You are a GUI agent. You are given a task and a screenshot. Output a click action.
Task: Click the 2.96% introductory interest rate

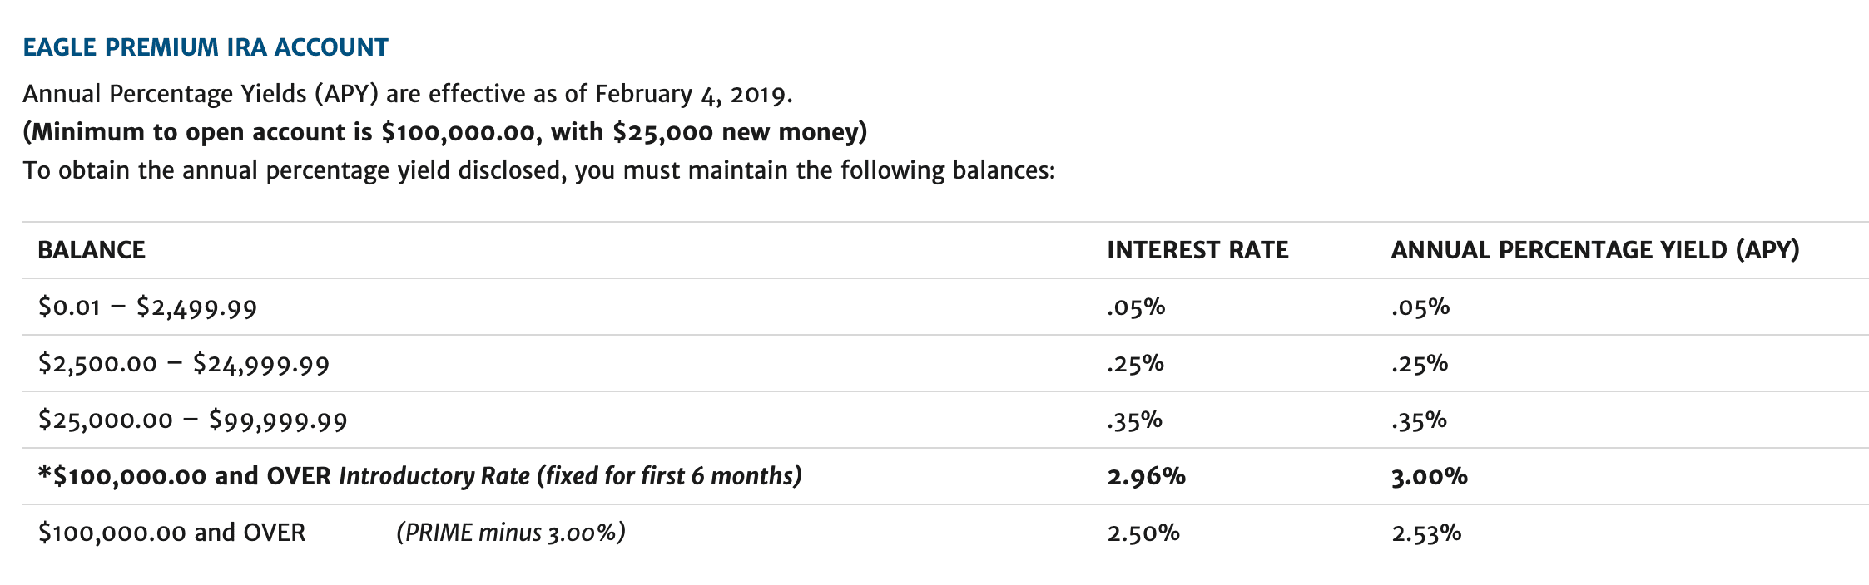click(1146, 477)
